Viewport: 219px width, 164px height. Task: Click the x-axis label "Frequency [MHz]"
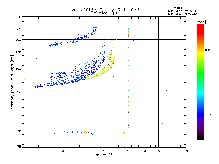[104, 154]
